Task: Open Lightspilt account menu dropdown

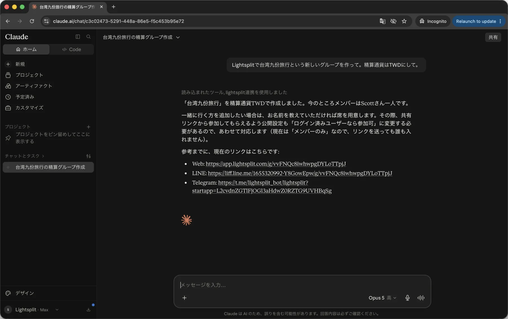Action: tap(32, 310)
